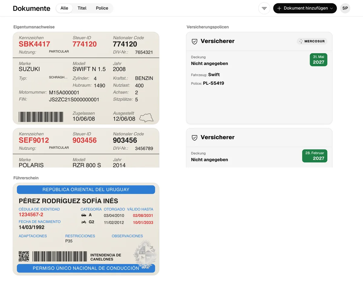Click Fahrzeug value Swift
The image size is (363, 293).
pos(214,74)
